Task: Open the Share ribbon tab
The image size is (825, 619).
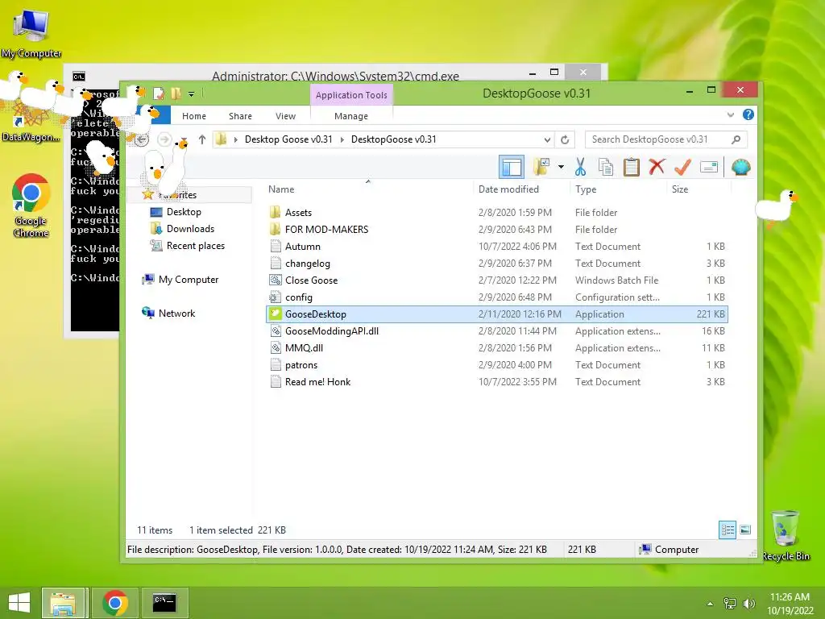Action: pos(240,116)
